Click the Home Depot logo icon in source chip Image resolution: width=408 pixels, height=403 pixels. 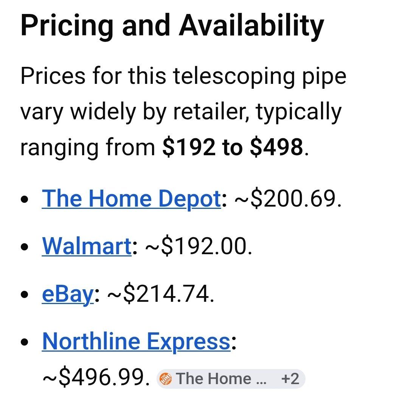pyautogui.click(x=166, y=378)
